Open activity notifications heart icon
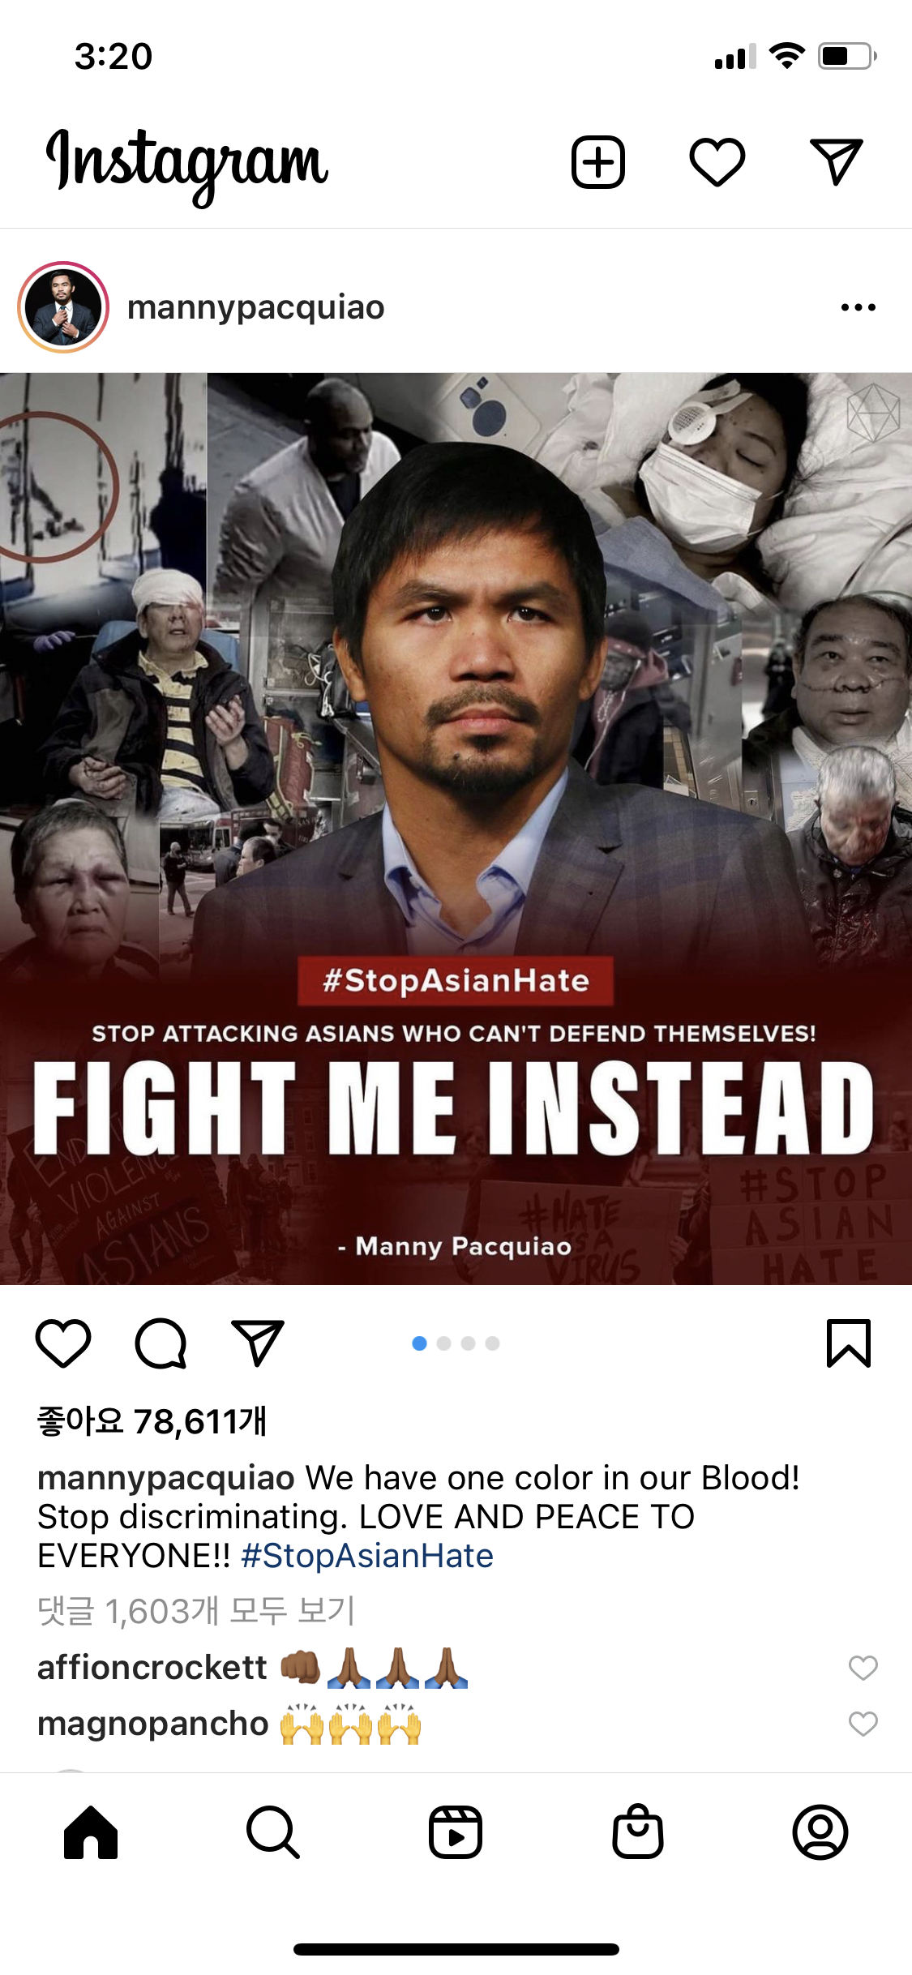The width and height of the screenshot is (912, 1975). point(717,162)
